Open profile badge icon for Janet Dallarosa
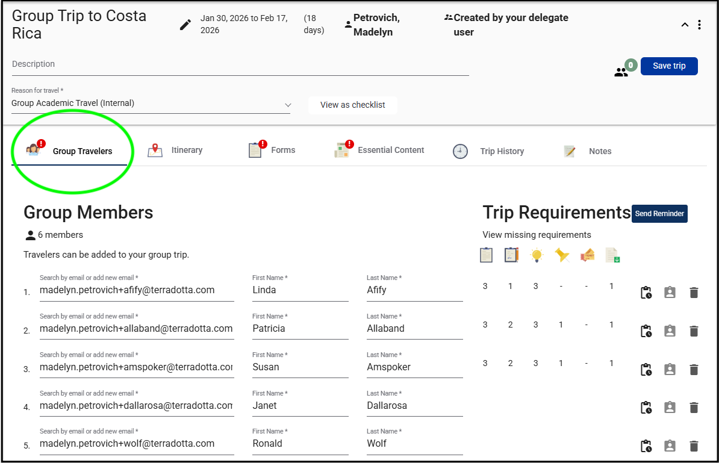 coord(670,408)
